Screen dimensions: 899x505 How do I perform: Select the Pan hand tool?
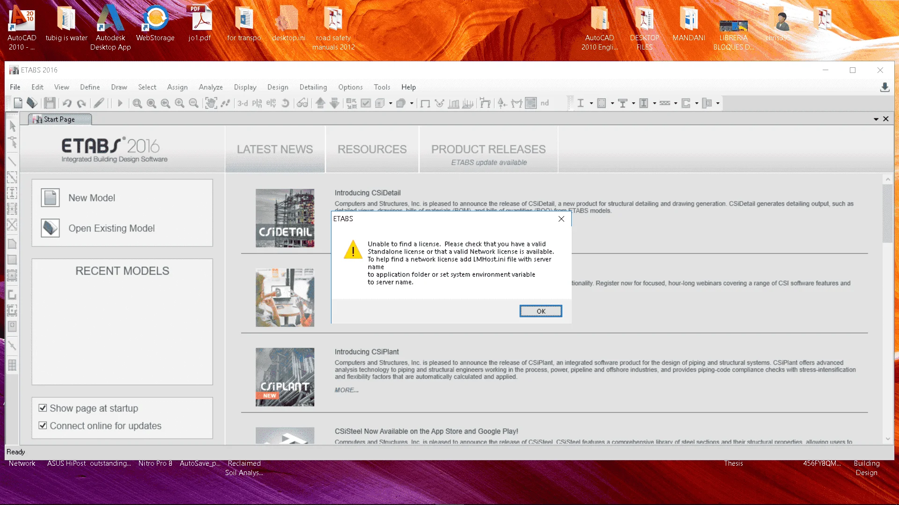click(x=211, y=103)
